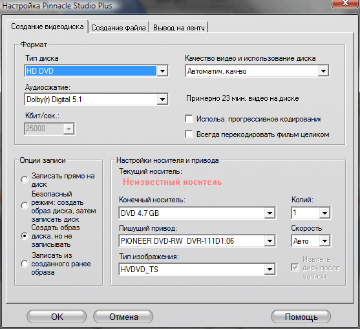Open the Тип диска dropdown showing HD DVD
The width and height of the screenshot is (360, 329).
pyautogui.click(x=96, y=71)
